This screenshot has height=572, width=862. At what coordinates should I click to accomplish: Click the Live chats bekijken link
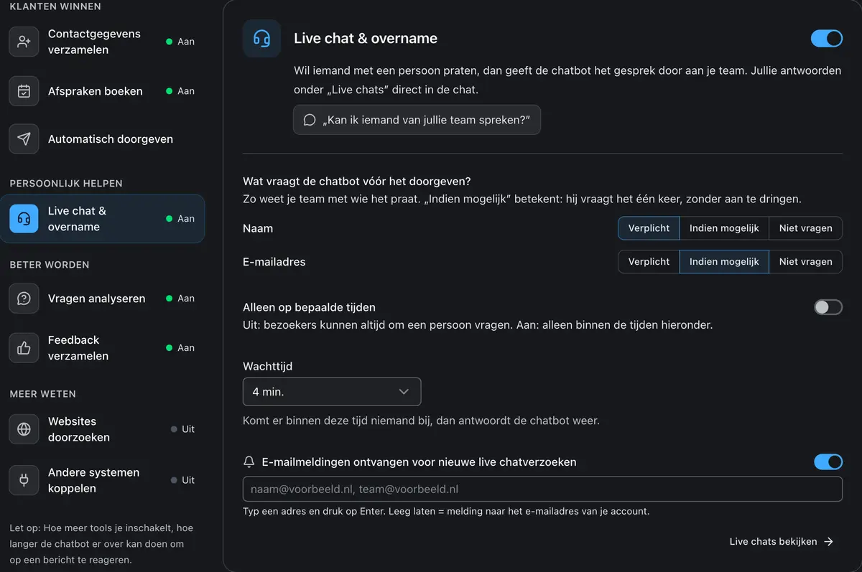pyautogui.click(x=782, y=542)
